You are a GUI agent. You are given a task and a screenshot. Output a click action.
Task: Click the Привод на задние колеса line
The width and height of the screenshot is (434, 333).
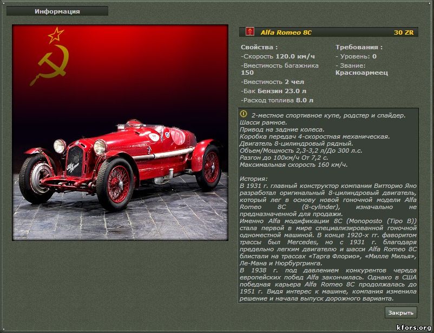(x=282, y=129)
